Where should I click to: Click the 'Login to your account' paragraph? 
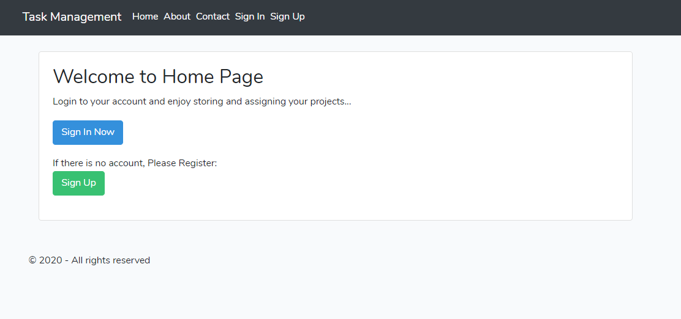click(202, 102)
